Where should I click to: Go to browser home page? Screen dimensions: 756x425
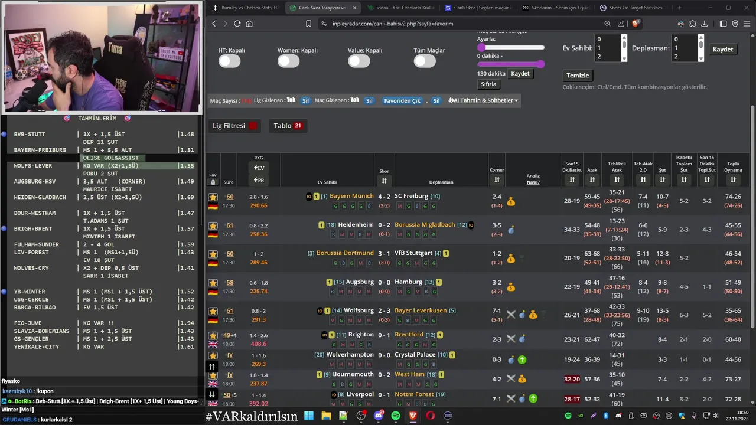pos(249,24)
